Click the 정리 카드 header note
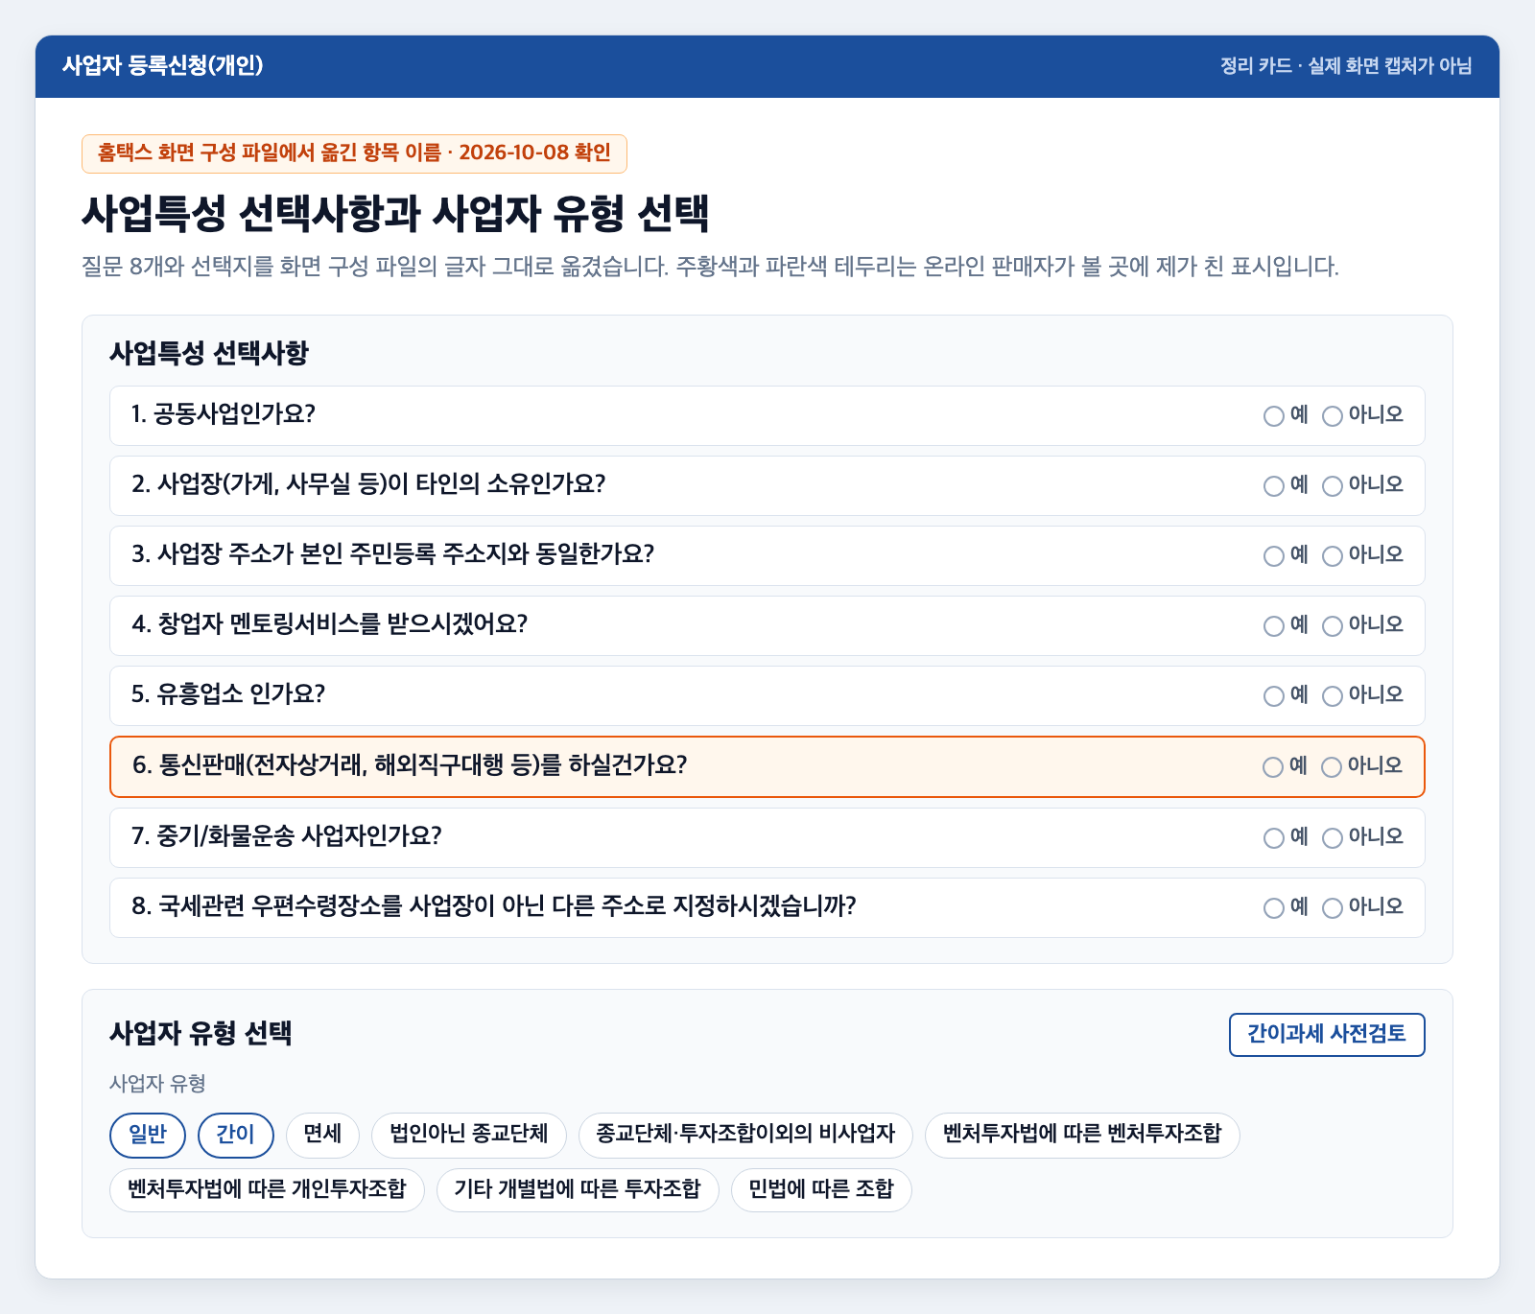 coord(1346,66)
